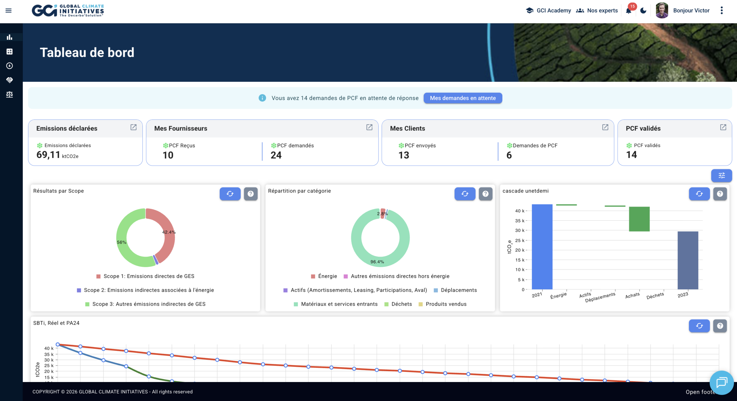737x401 pixels.
Task: Open Emissions déclarées card in new view
Action: (133, 127)
